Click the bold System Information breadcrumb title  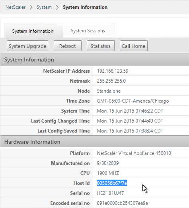click(x=85, y=7)
